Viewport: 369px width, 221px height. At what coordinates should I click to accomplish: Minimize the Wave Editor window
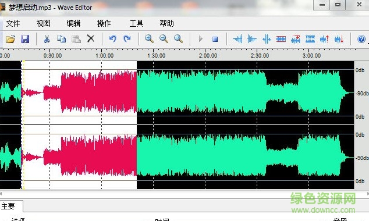322,5
